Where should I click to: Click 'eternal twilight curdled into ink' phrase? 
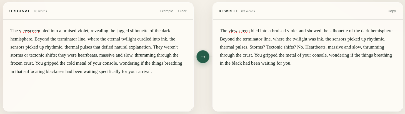click(137, 39)
